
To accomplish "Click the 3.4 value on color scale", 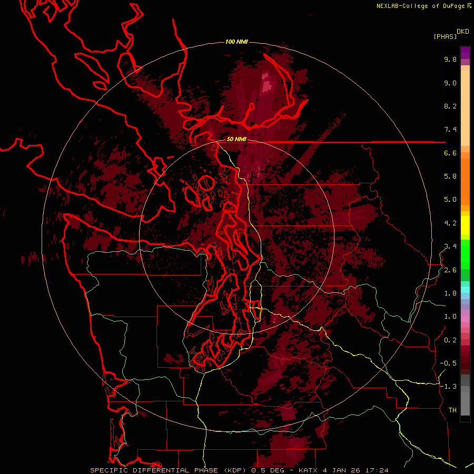I will coord(450,246).
